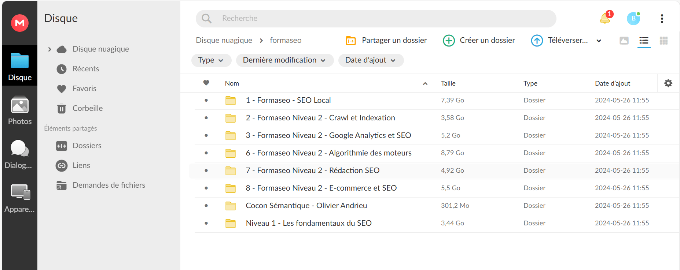Open the Type filter dropdown

click(211, 60)
